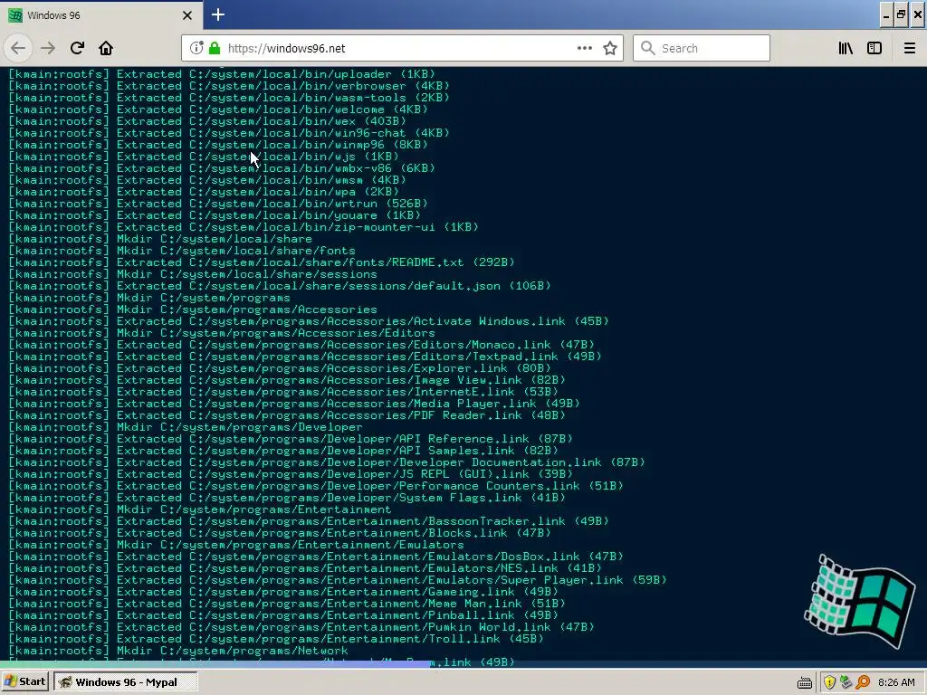Click 'Pinball.link (49B)' log line
Viewport: 927px width, 695px height.
pyautogui.click(x=283, y=615)
